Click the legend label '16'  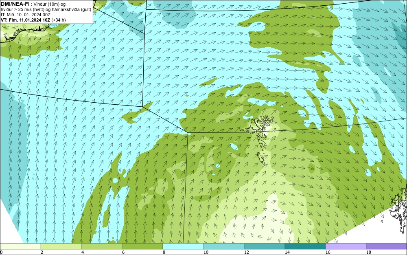tap(328, 252)
